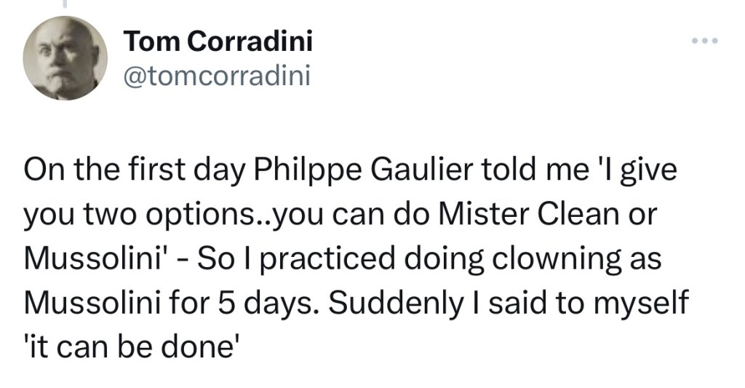Click the thread connector line above the avatar

coord(64,4)
